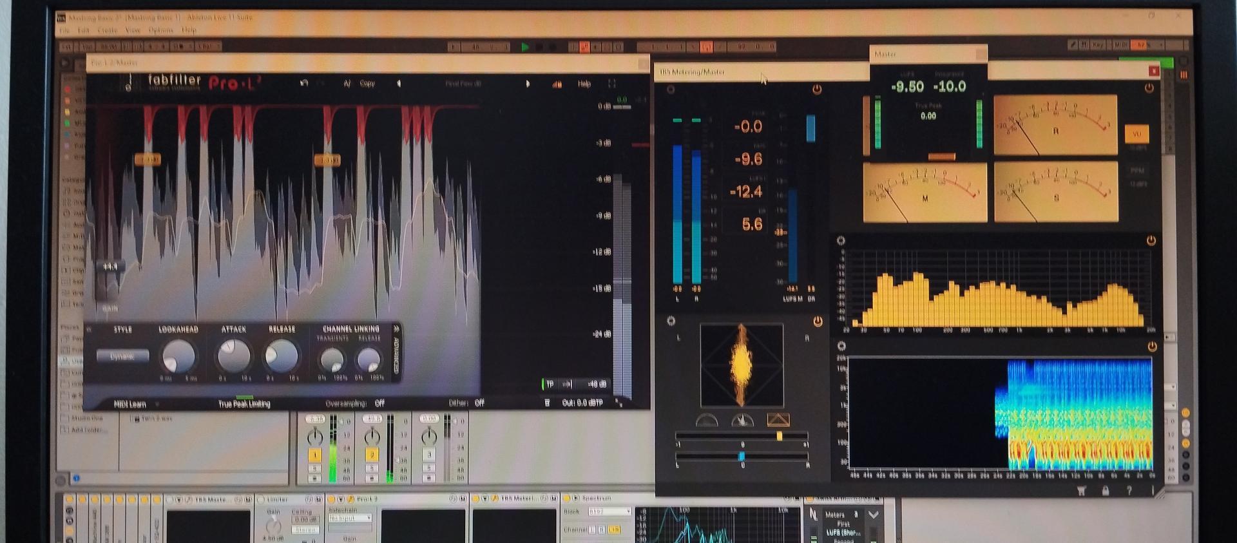This screenshot has height=543, width=1237.
Task: Open the question mark help in IBS Metering
Action: click(1129, 491)
